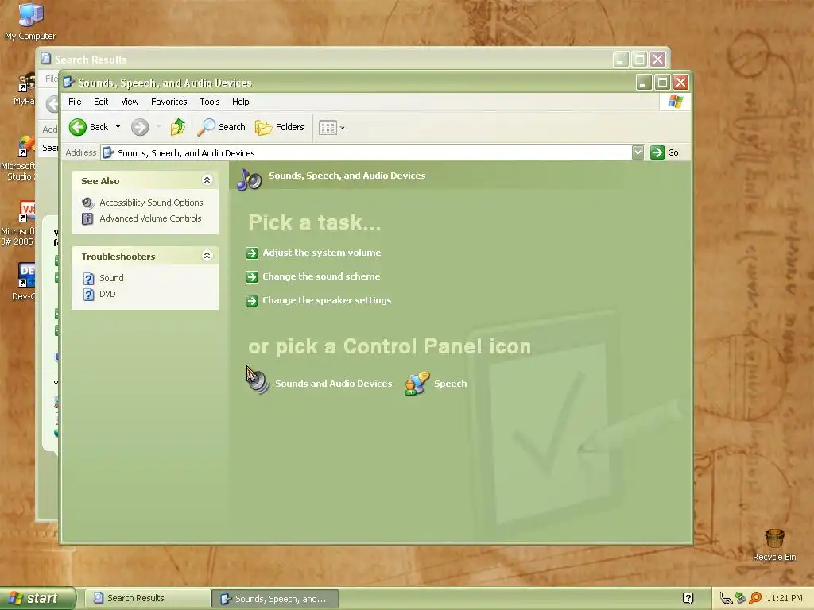814x610 pixels.
Task: Click the help question mark on taskbar
Action: click(688, 598)
